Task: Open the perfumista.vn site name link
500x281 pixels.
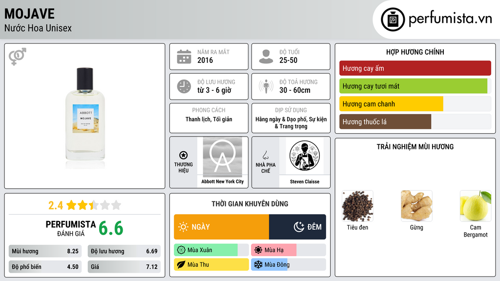Action: [450, 19]
